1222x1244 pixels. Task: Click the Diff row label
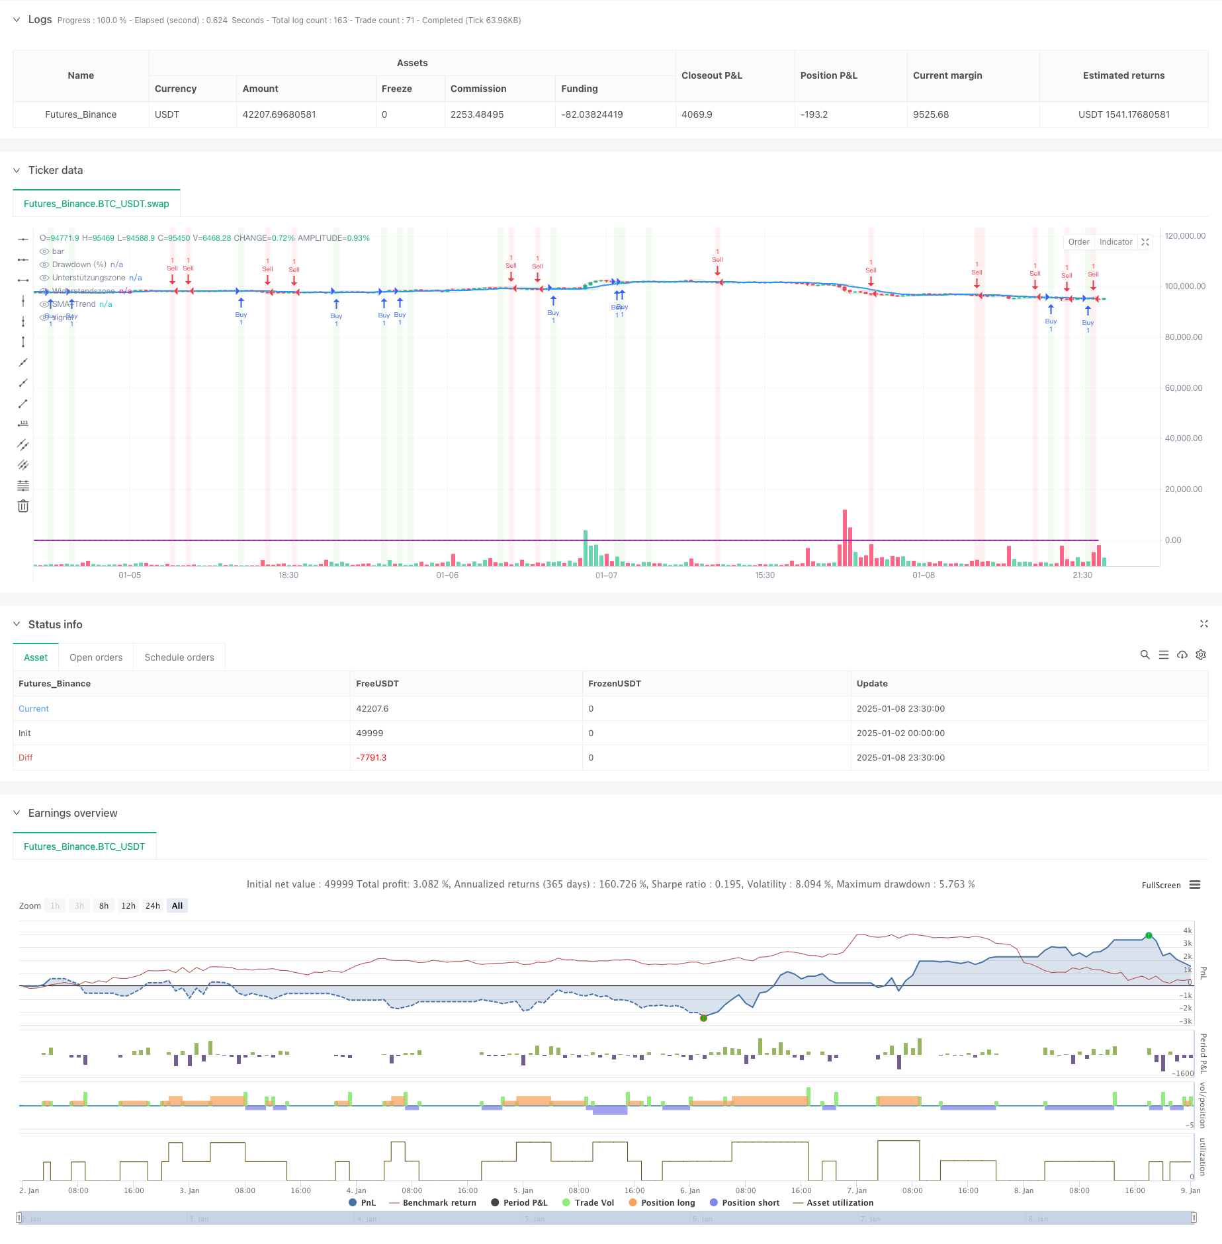26,757
